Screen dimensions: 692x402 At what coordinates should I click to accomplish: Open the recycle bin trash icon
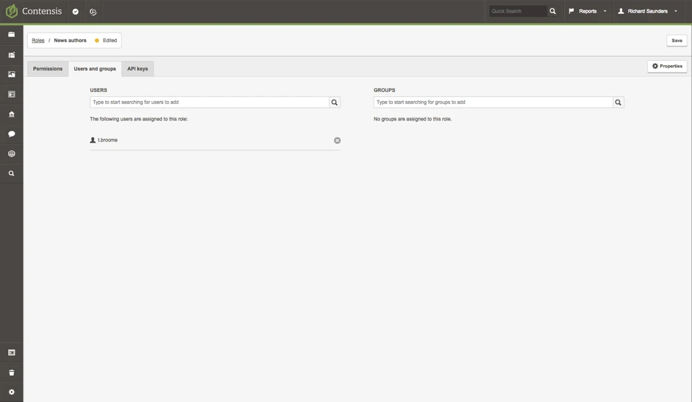tap(11, 372)
